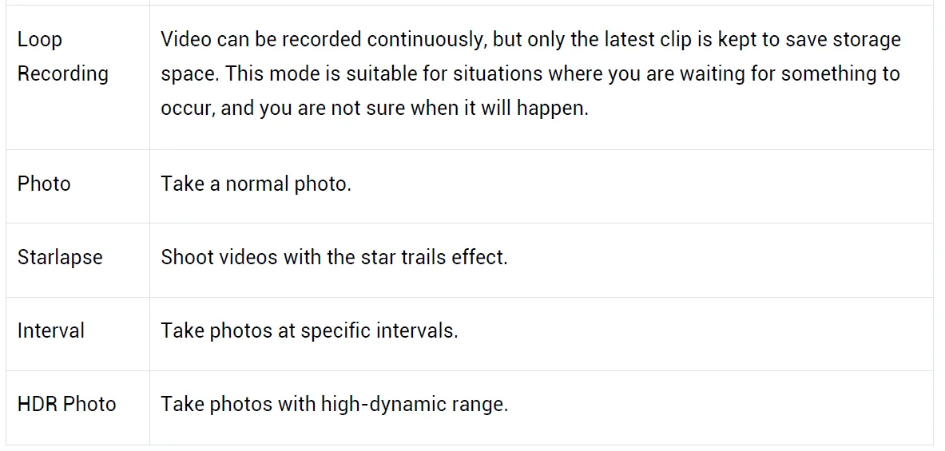Image resolution: width=945 pixels, height=451 pixels.
Task: Click the word "HDR" in the last row
Action: point(37,404)
